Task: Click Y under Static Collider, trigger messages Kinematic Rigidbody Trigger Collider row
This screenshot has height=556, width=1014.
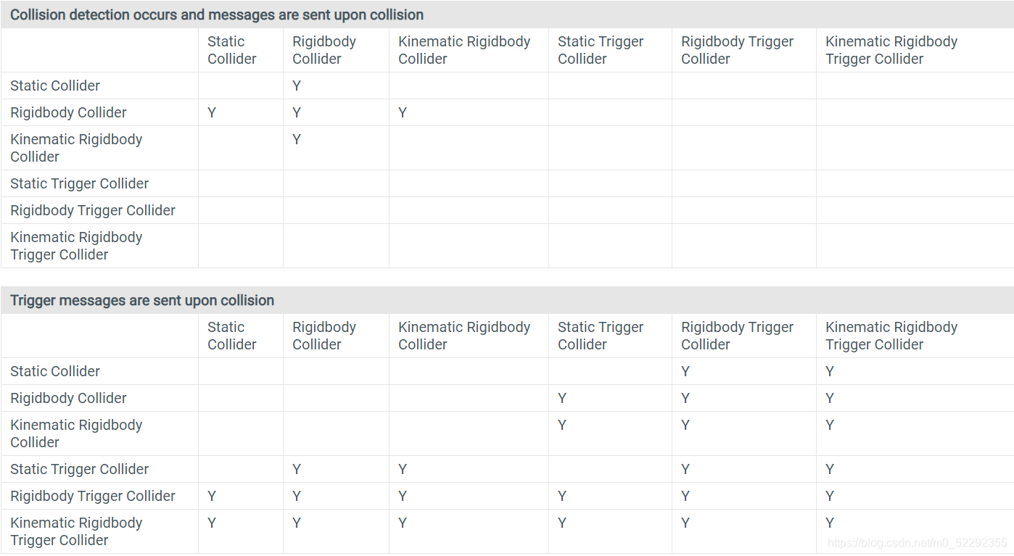Action: pos(212,523)
